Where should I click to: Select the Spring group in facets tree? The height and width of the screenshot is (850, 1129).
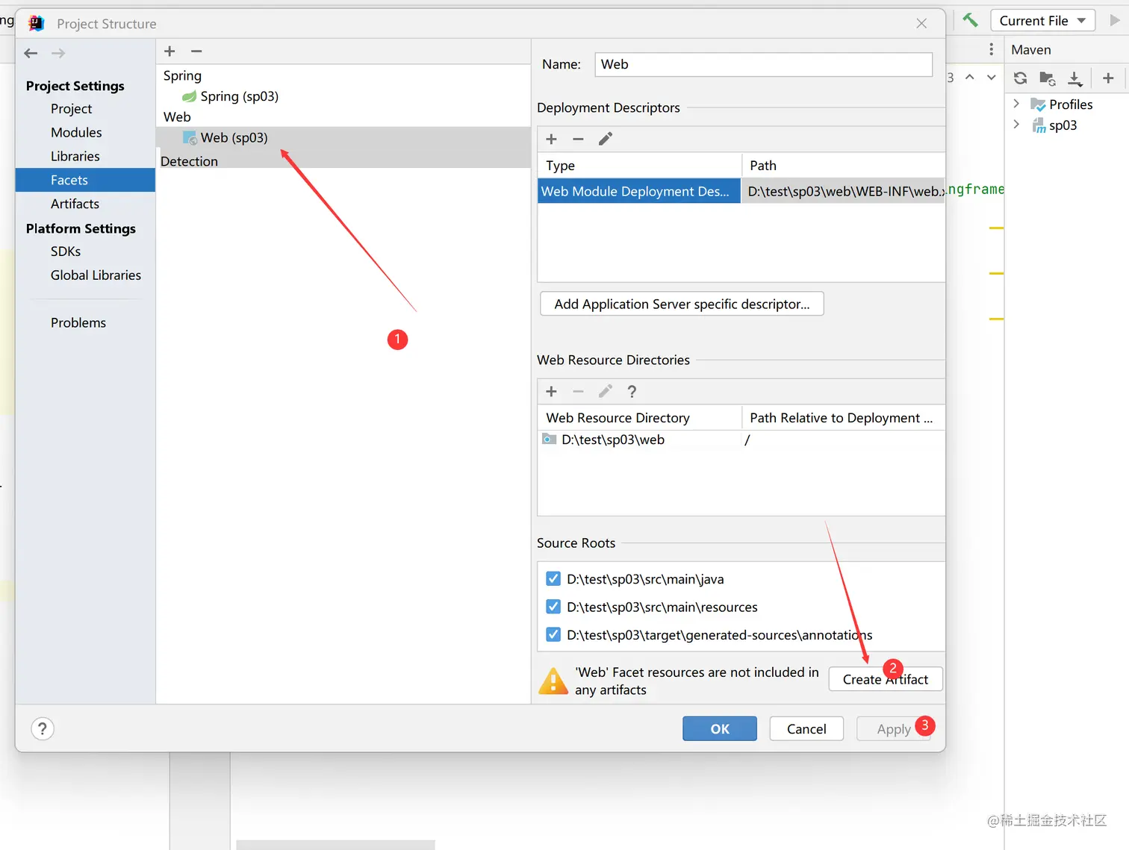[x=182, y=75]
